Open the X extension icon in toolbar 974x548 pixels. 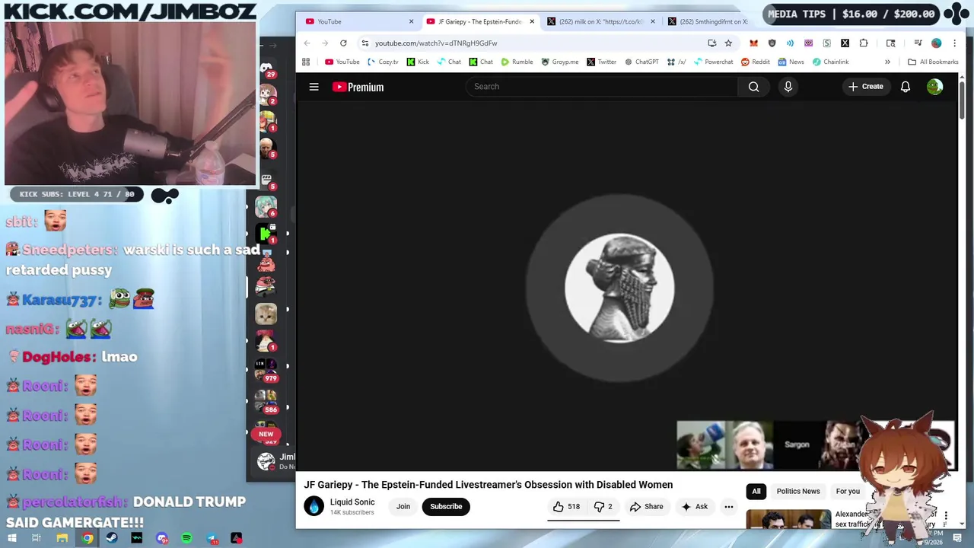(x=845, y=43)
